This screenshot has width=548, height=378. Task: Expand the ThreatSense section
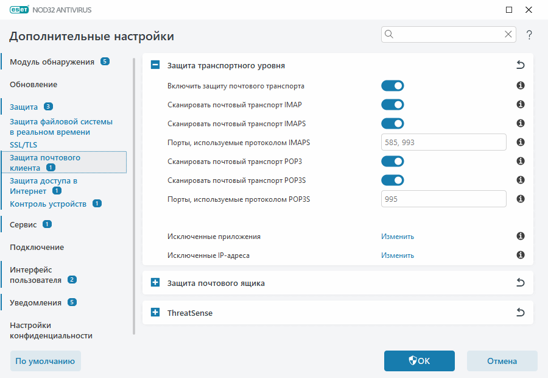[155, 312]
